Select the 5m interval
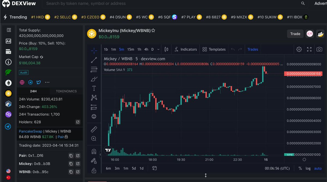The height and width of the screenshot is (182, 327). tap(122, 49)
